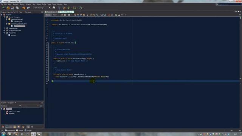
Task: Click the Open Project toolbar icon
Action: [x=12, y=8]
